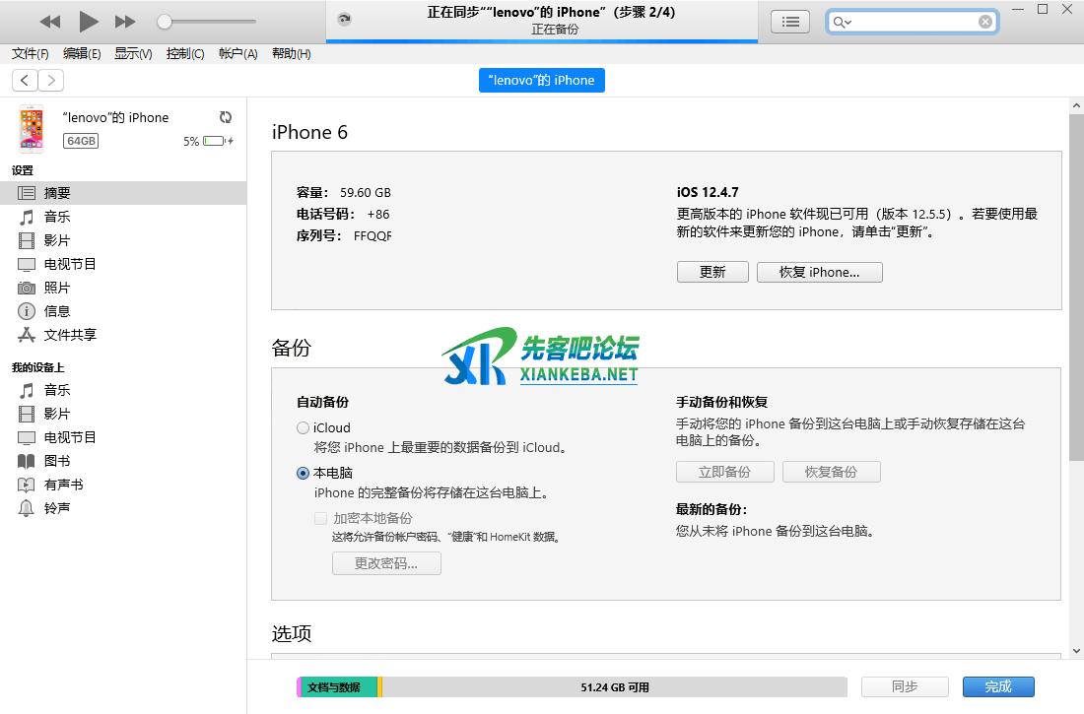Click the 完成 button
This screenshot has width=1084, height=714.
click(x=998, y=687)
